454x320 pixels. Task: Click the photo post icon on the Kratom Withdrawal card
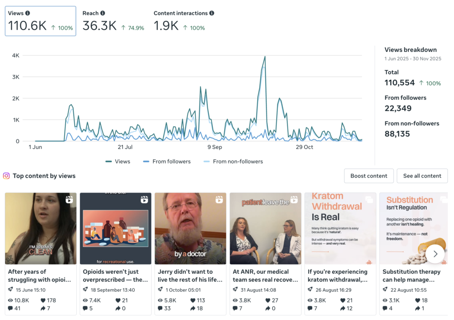[369, 200]
